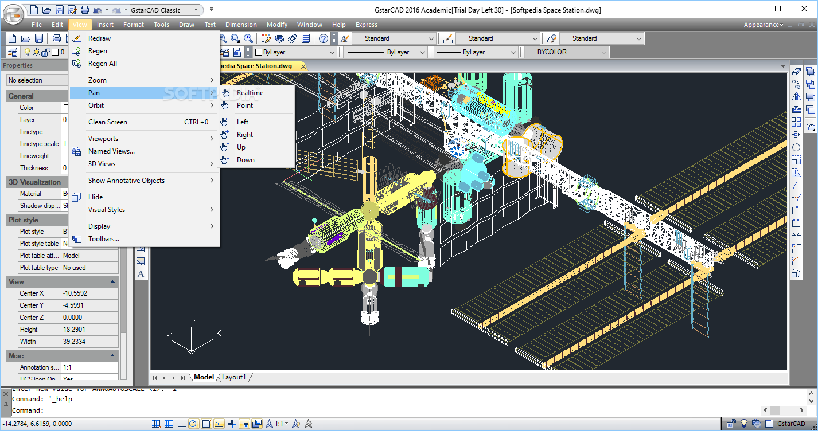This screenshot has height=431, width=818.
Task: Toggle layer 0 lock icon
Action: (46, 52)
